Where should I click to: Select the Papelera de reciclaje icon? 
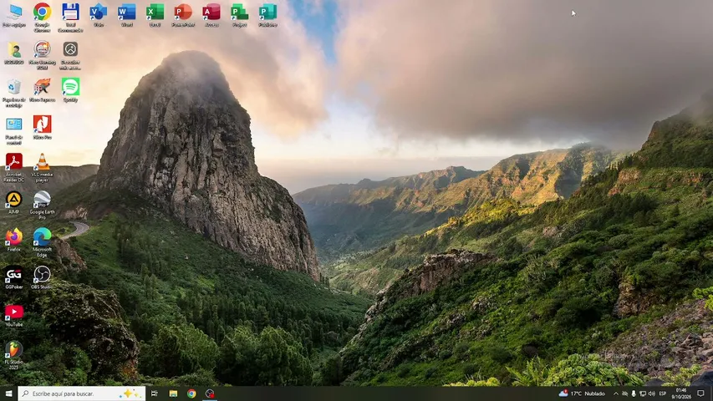pos(13,93)
